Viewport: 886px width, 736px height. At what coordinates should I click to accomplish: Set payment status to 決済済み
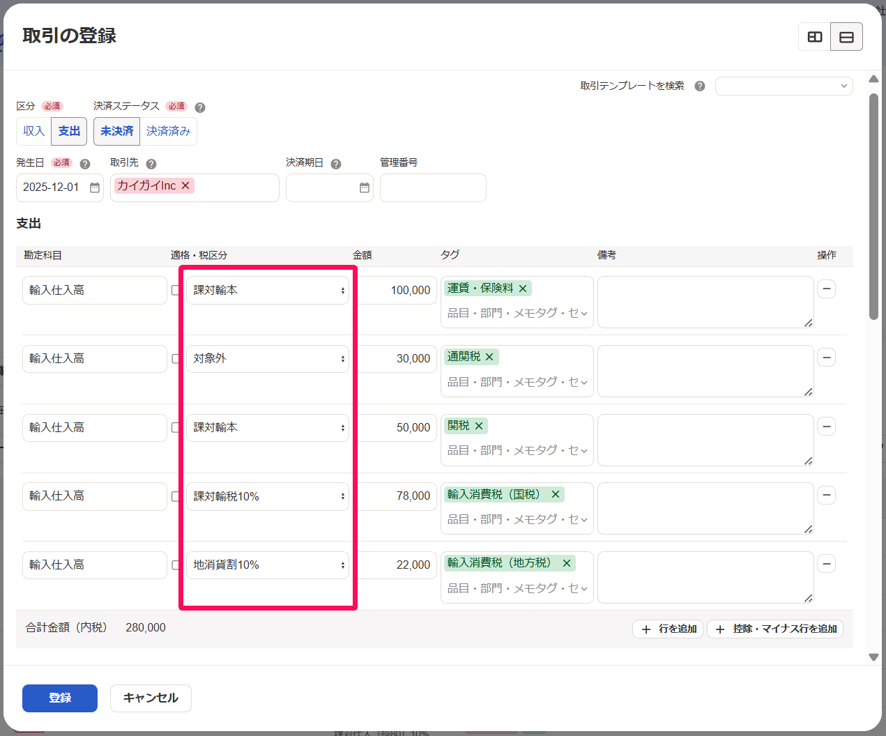(168, 131)
